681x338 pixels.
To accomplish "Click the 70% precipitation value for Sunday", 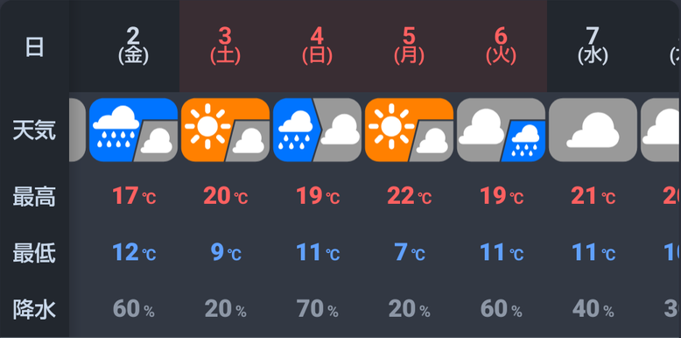I will coord(318,309).
